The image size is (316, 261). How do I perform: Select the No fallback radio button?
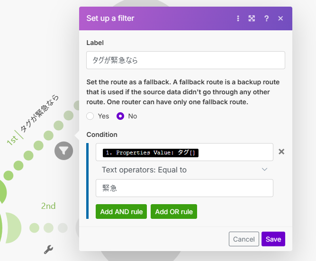[x=120, y=116]
